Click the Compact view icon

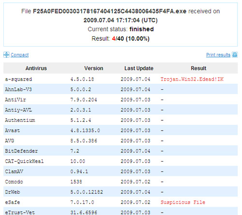point(6,55)
